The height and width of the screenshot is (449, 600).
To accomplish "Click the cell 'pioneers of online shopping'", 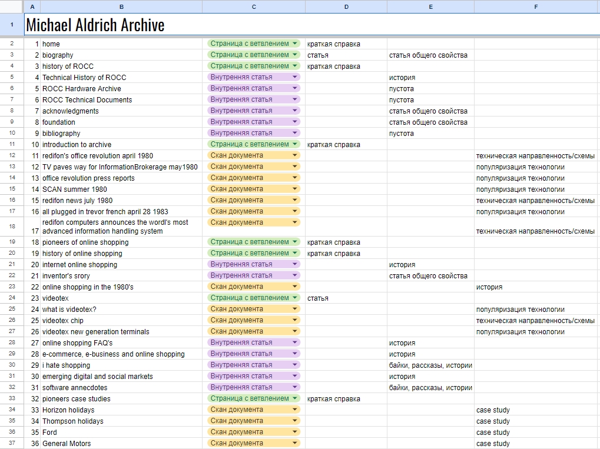I will click(121, 242).
